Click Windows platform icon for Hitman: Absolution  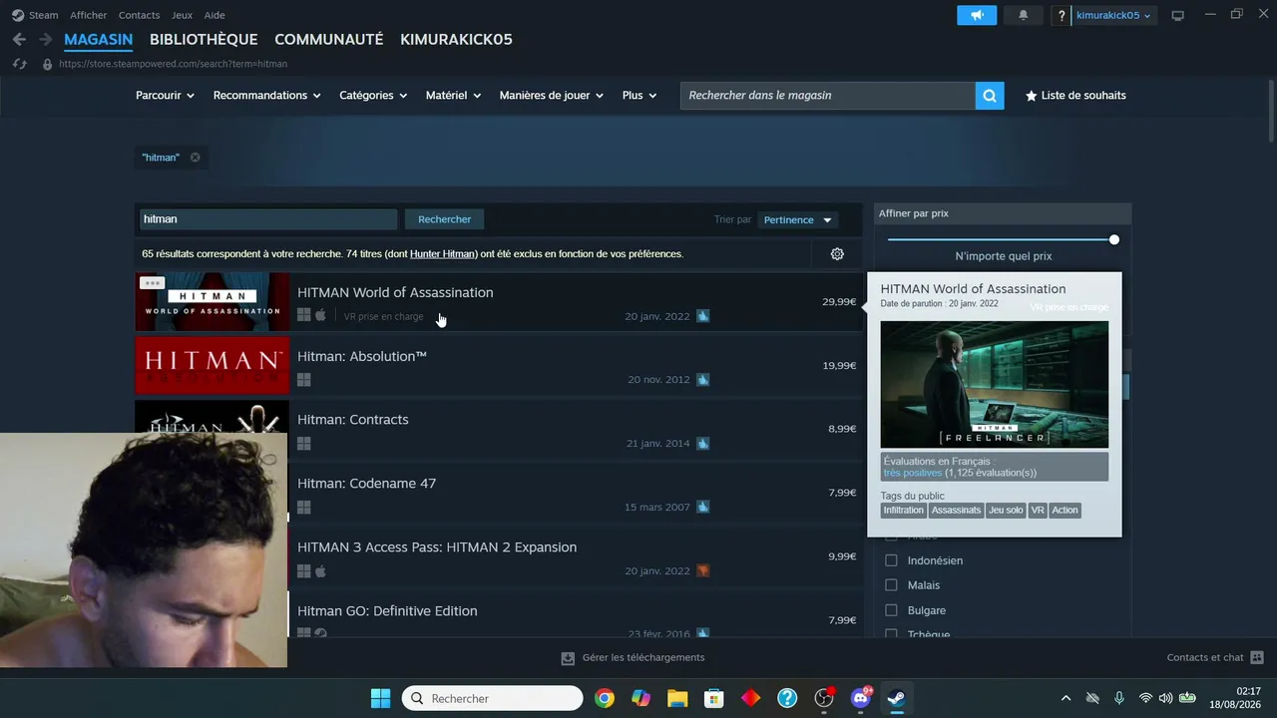pos(304,380)
